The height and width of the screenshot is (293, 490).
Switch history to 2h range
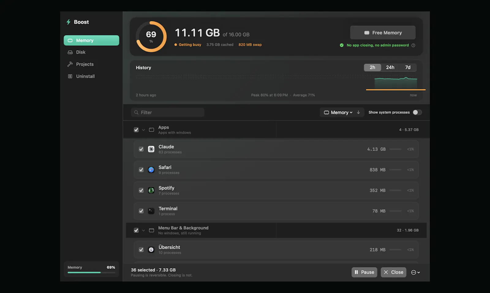click(x=372, y=67)
